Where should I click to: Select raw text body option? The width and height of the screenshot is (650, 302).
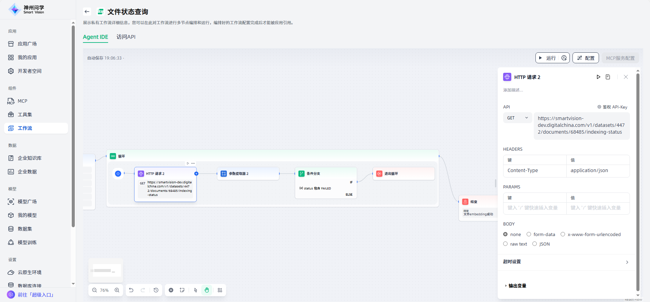506,244
